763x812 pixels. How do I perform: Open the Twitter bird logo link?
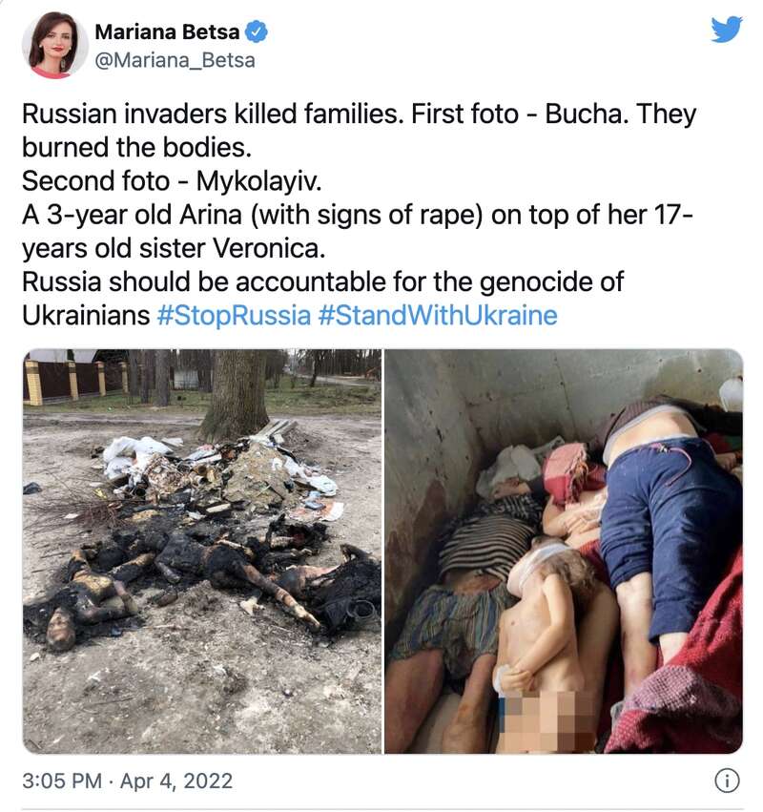(726, 29)
